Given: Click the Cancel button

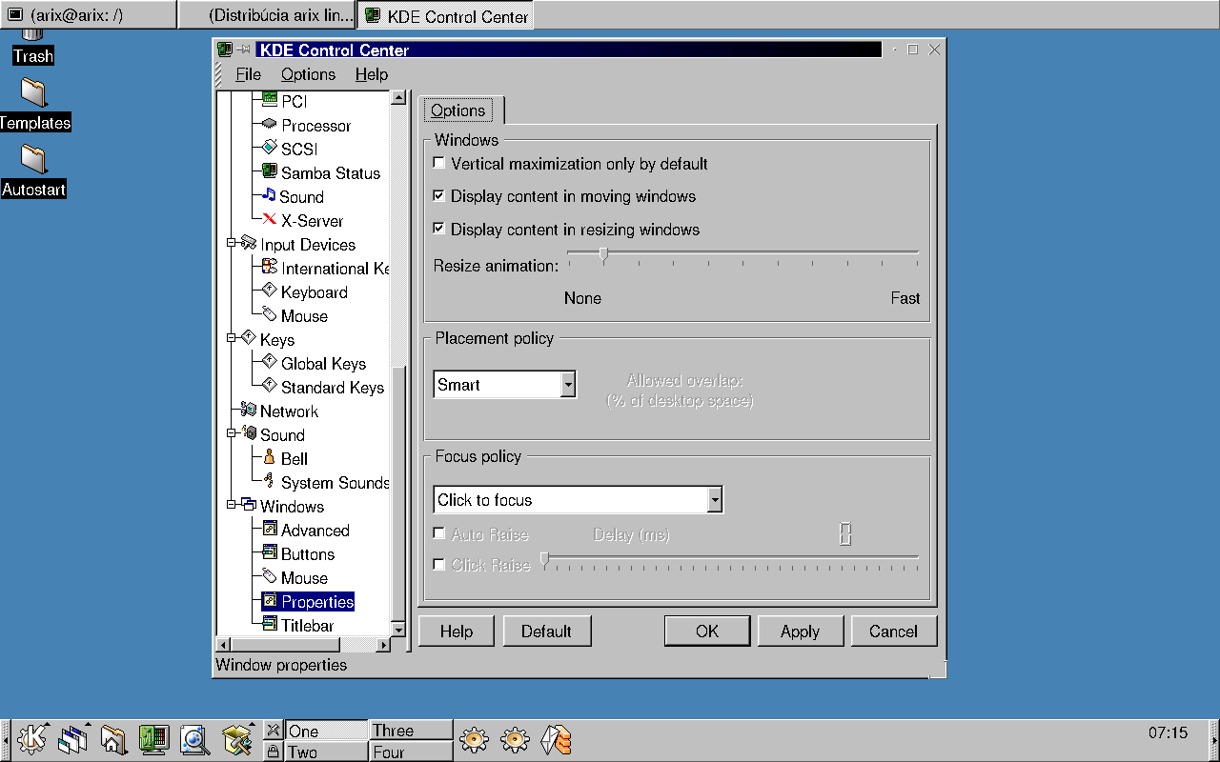Looking at the screenshot, I should [x=893, y=632].
